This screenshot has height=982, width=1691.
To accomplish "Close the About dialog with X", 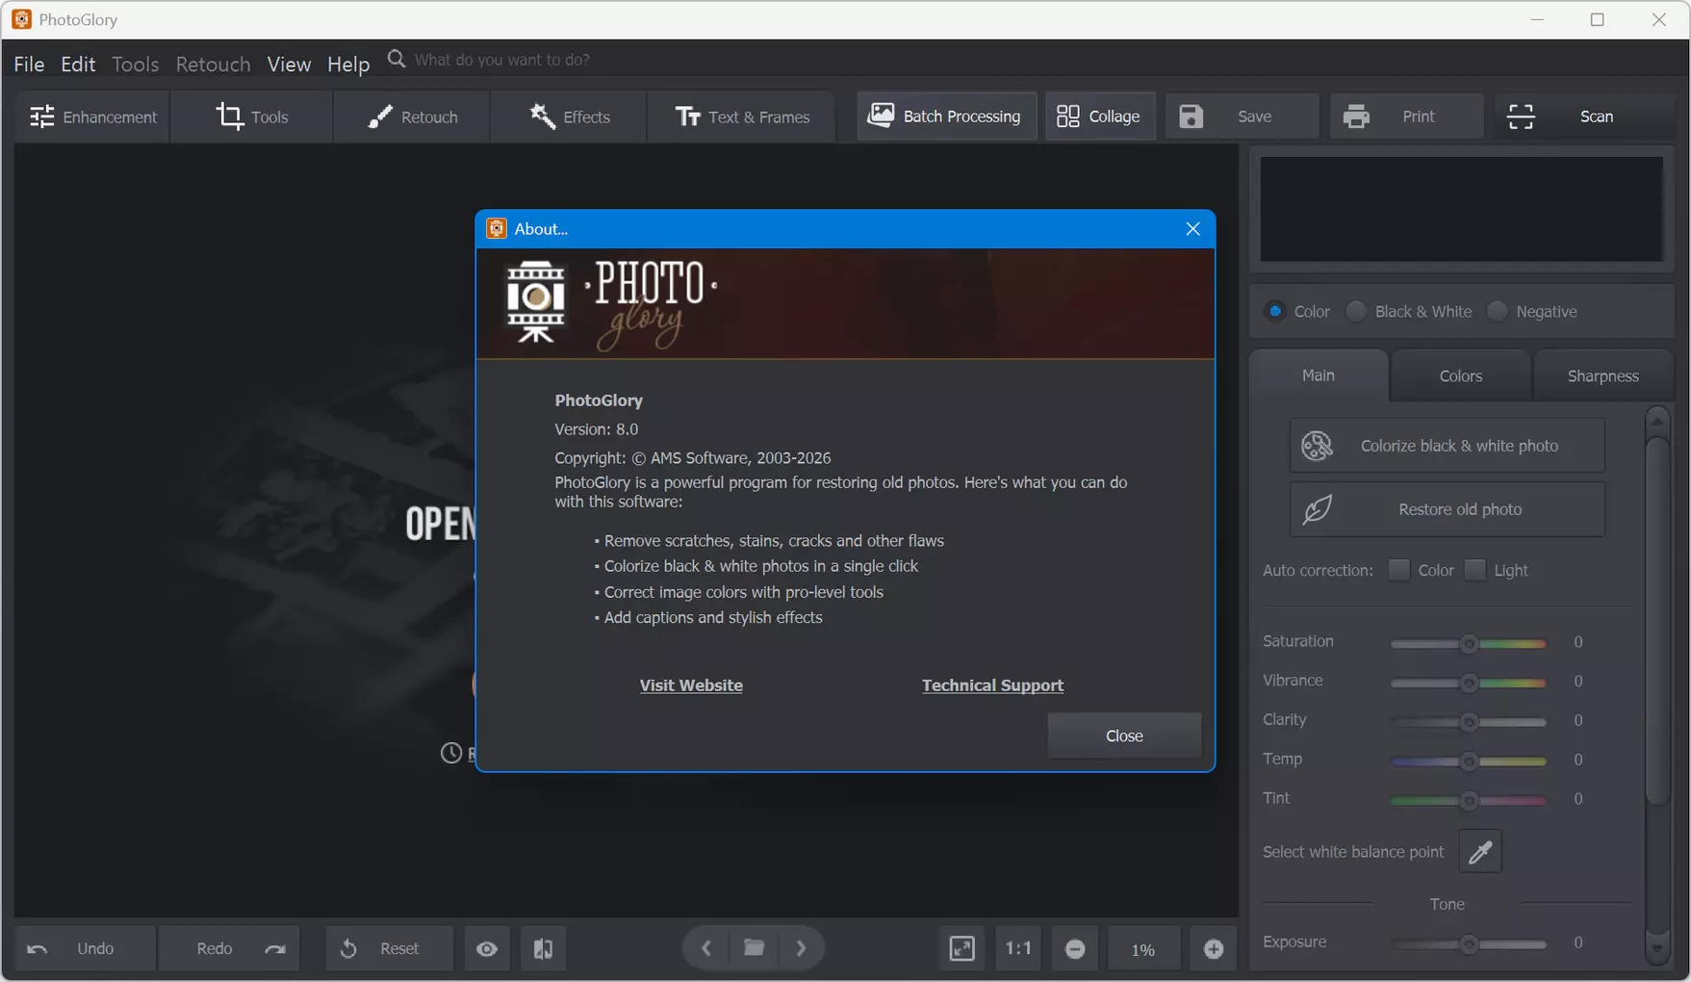I will [1192, 229].
